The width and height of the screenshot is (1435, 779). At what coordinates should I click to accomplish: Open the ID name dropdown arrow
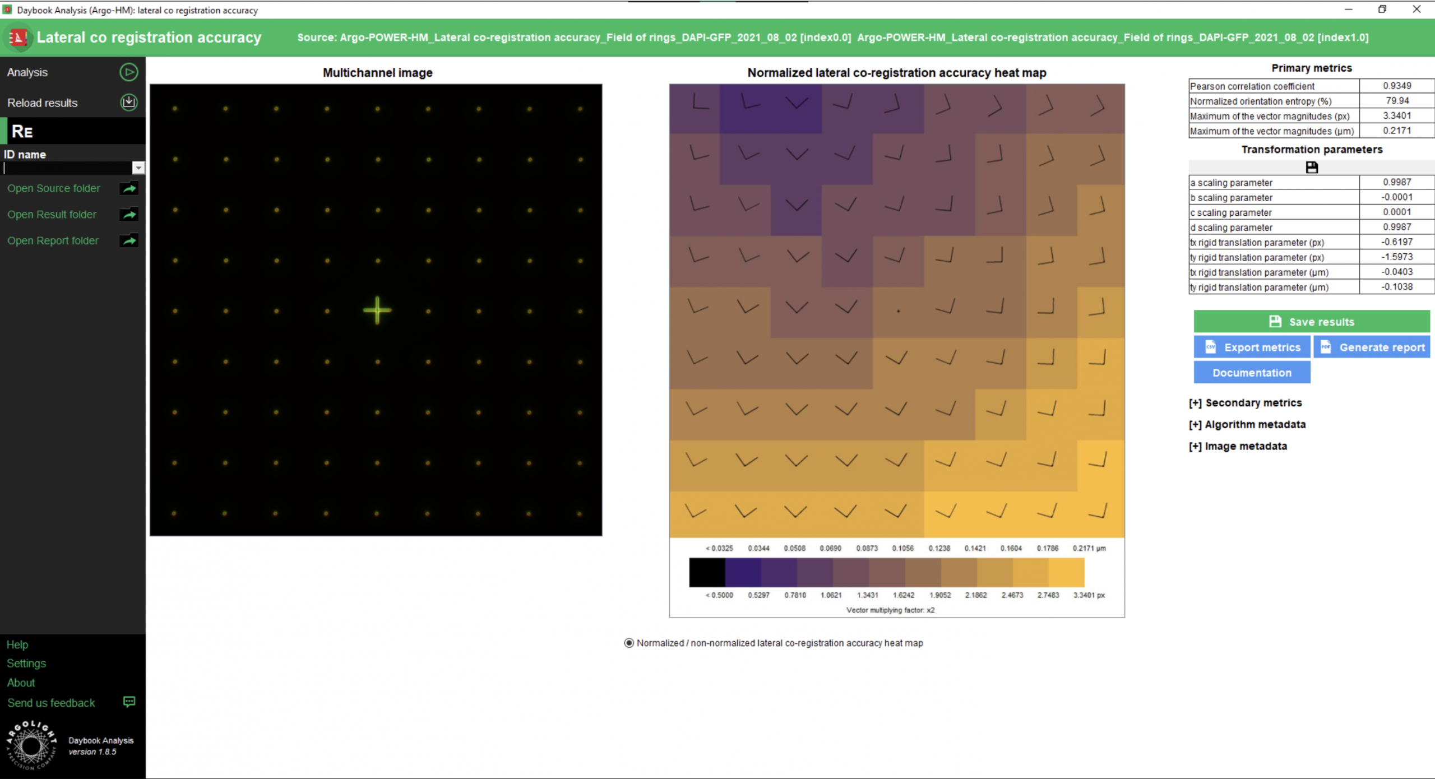(138, 168)
